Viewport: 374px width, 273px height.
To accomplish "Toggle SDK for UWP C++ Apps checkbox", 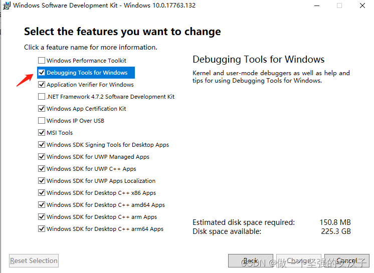I will [x=42, y=168].
